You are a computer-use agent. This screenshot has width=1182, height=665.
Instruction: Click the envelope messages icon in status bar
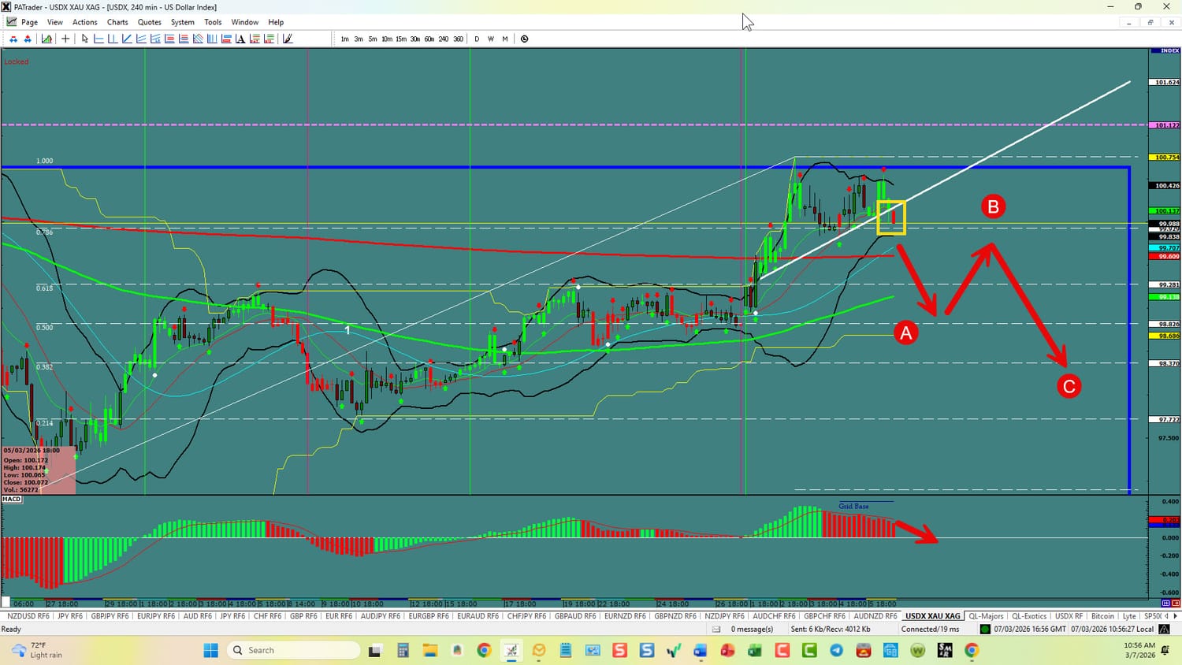tap(716, 630)
